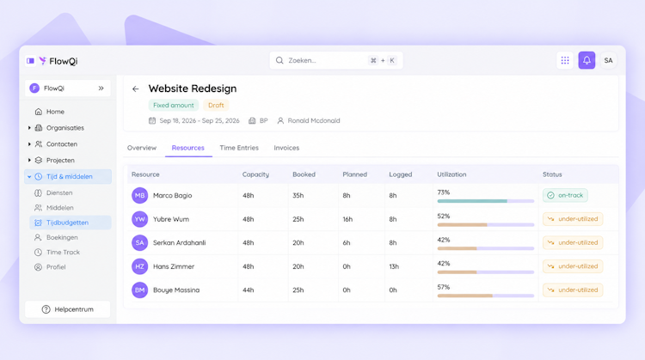
Task: Collapse the Tijd & middelen section
Action: 29,177
